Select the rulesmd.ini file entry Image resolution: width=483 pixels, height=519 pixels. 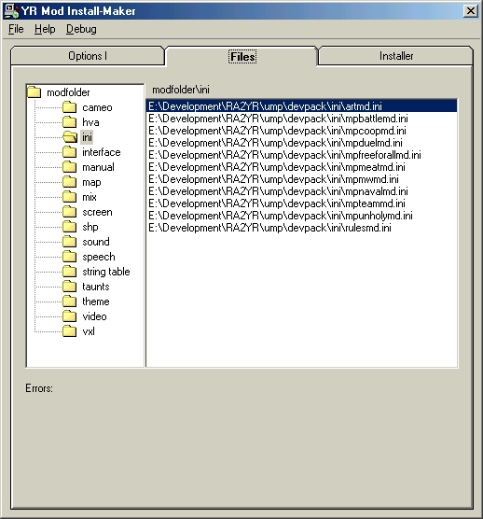(x=301, y=228)
